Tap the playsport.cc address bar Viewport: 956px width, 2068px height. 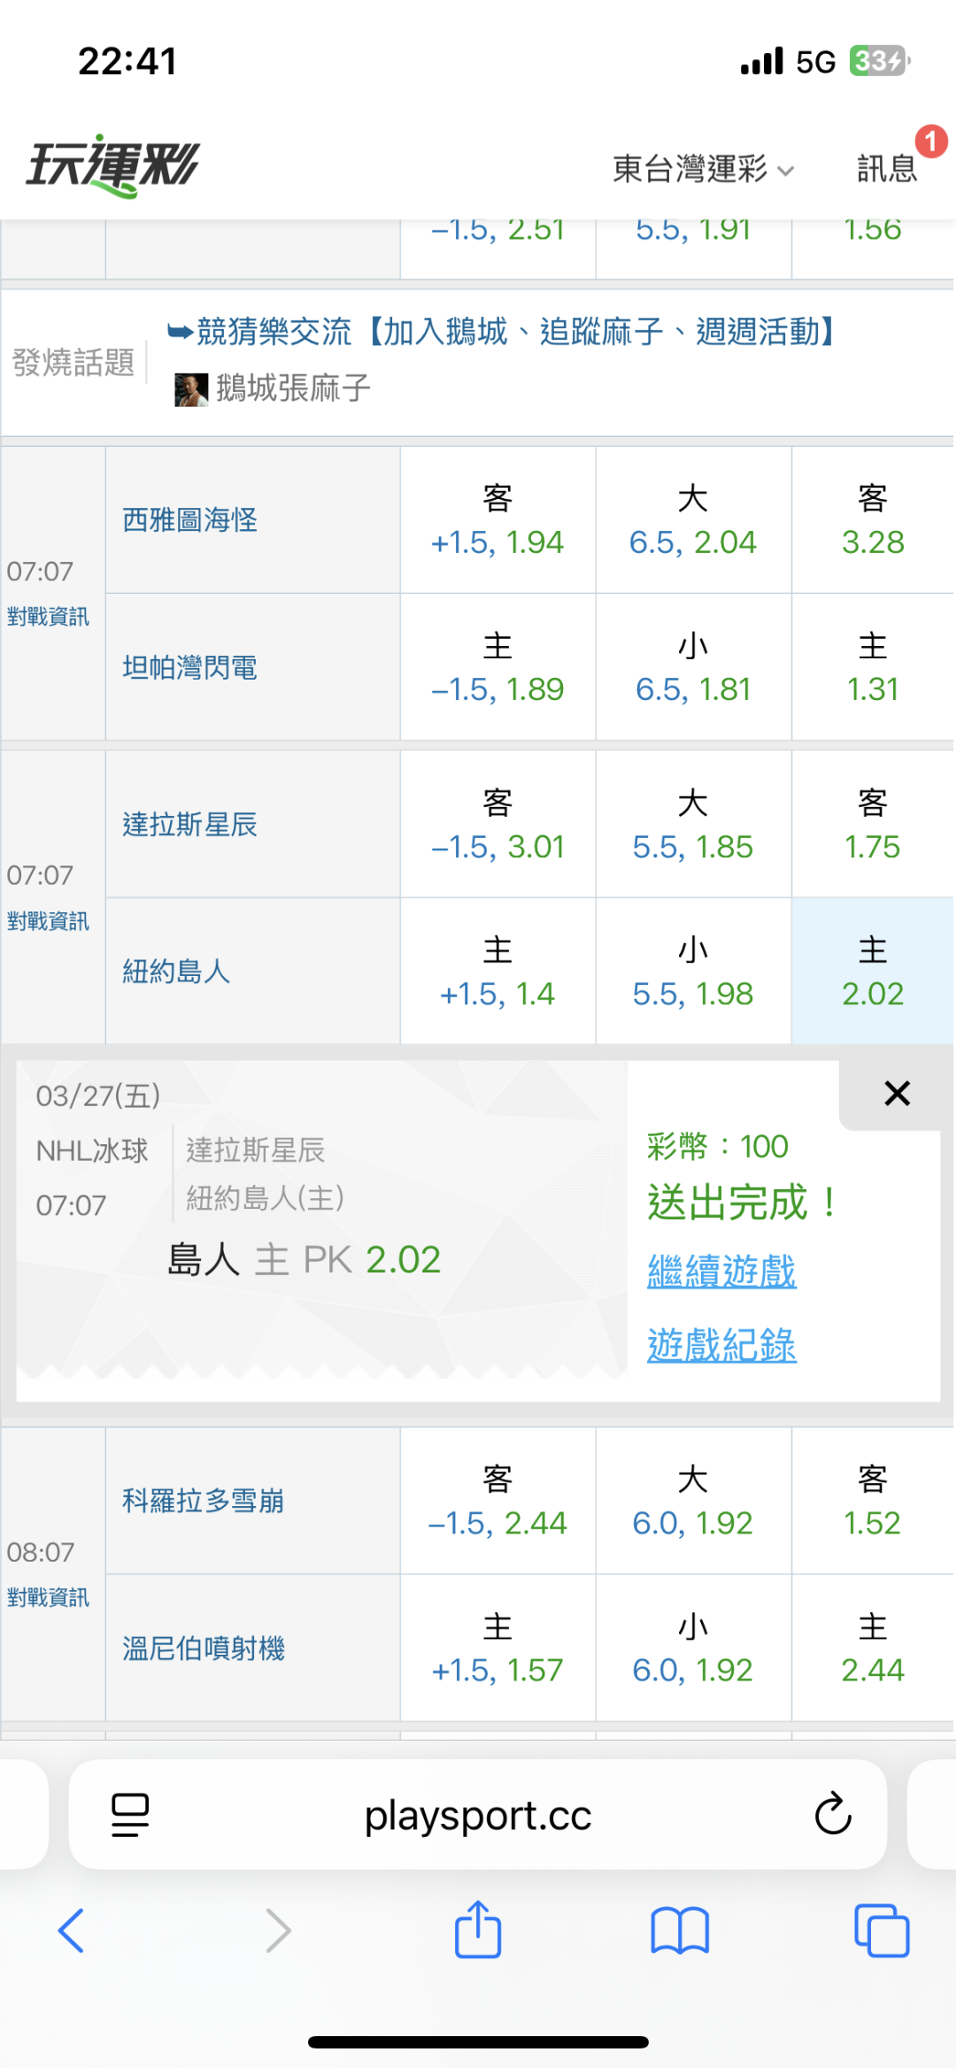tap(478, 1815)
